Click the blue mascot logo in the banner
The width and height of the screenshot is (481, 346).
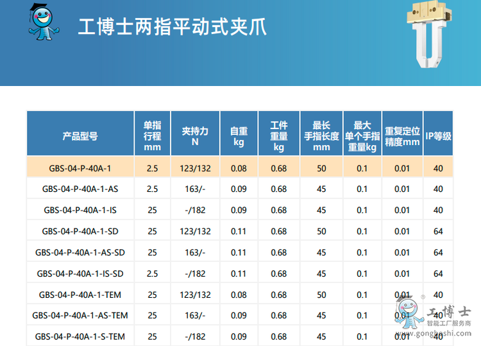pos(42,22)
